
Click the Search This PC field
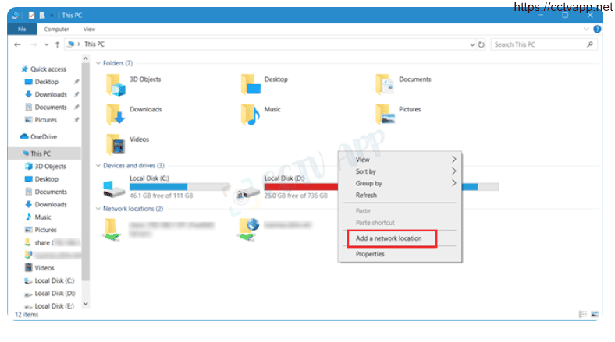539,45
